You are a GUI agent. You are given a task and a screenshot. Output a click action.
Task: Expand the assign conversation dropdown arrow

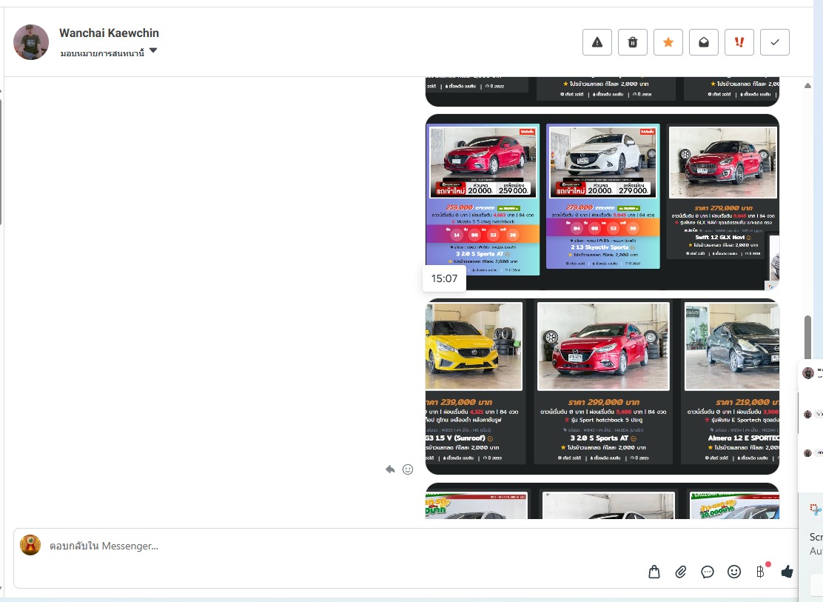pyautogui.click(x=153, y=50)
